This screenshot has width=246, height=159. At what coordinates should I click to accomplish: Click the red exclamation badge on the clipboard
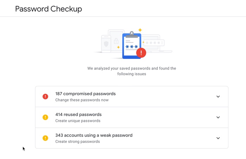(141, 53)
